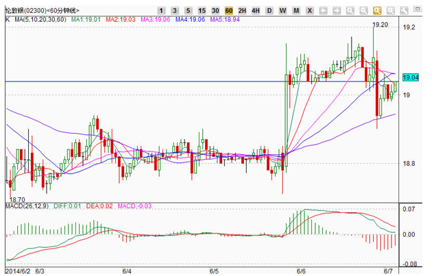Toggle the highlighted orange magnifier tool
Viewport: 436px width, 276px height.
click(x=378, y=12)
